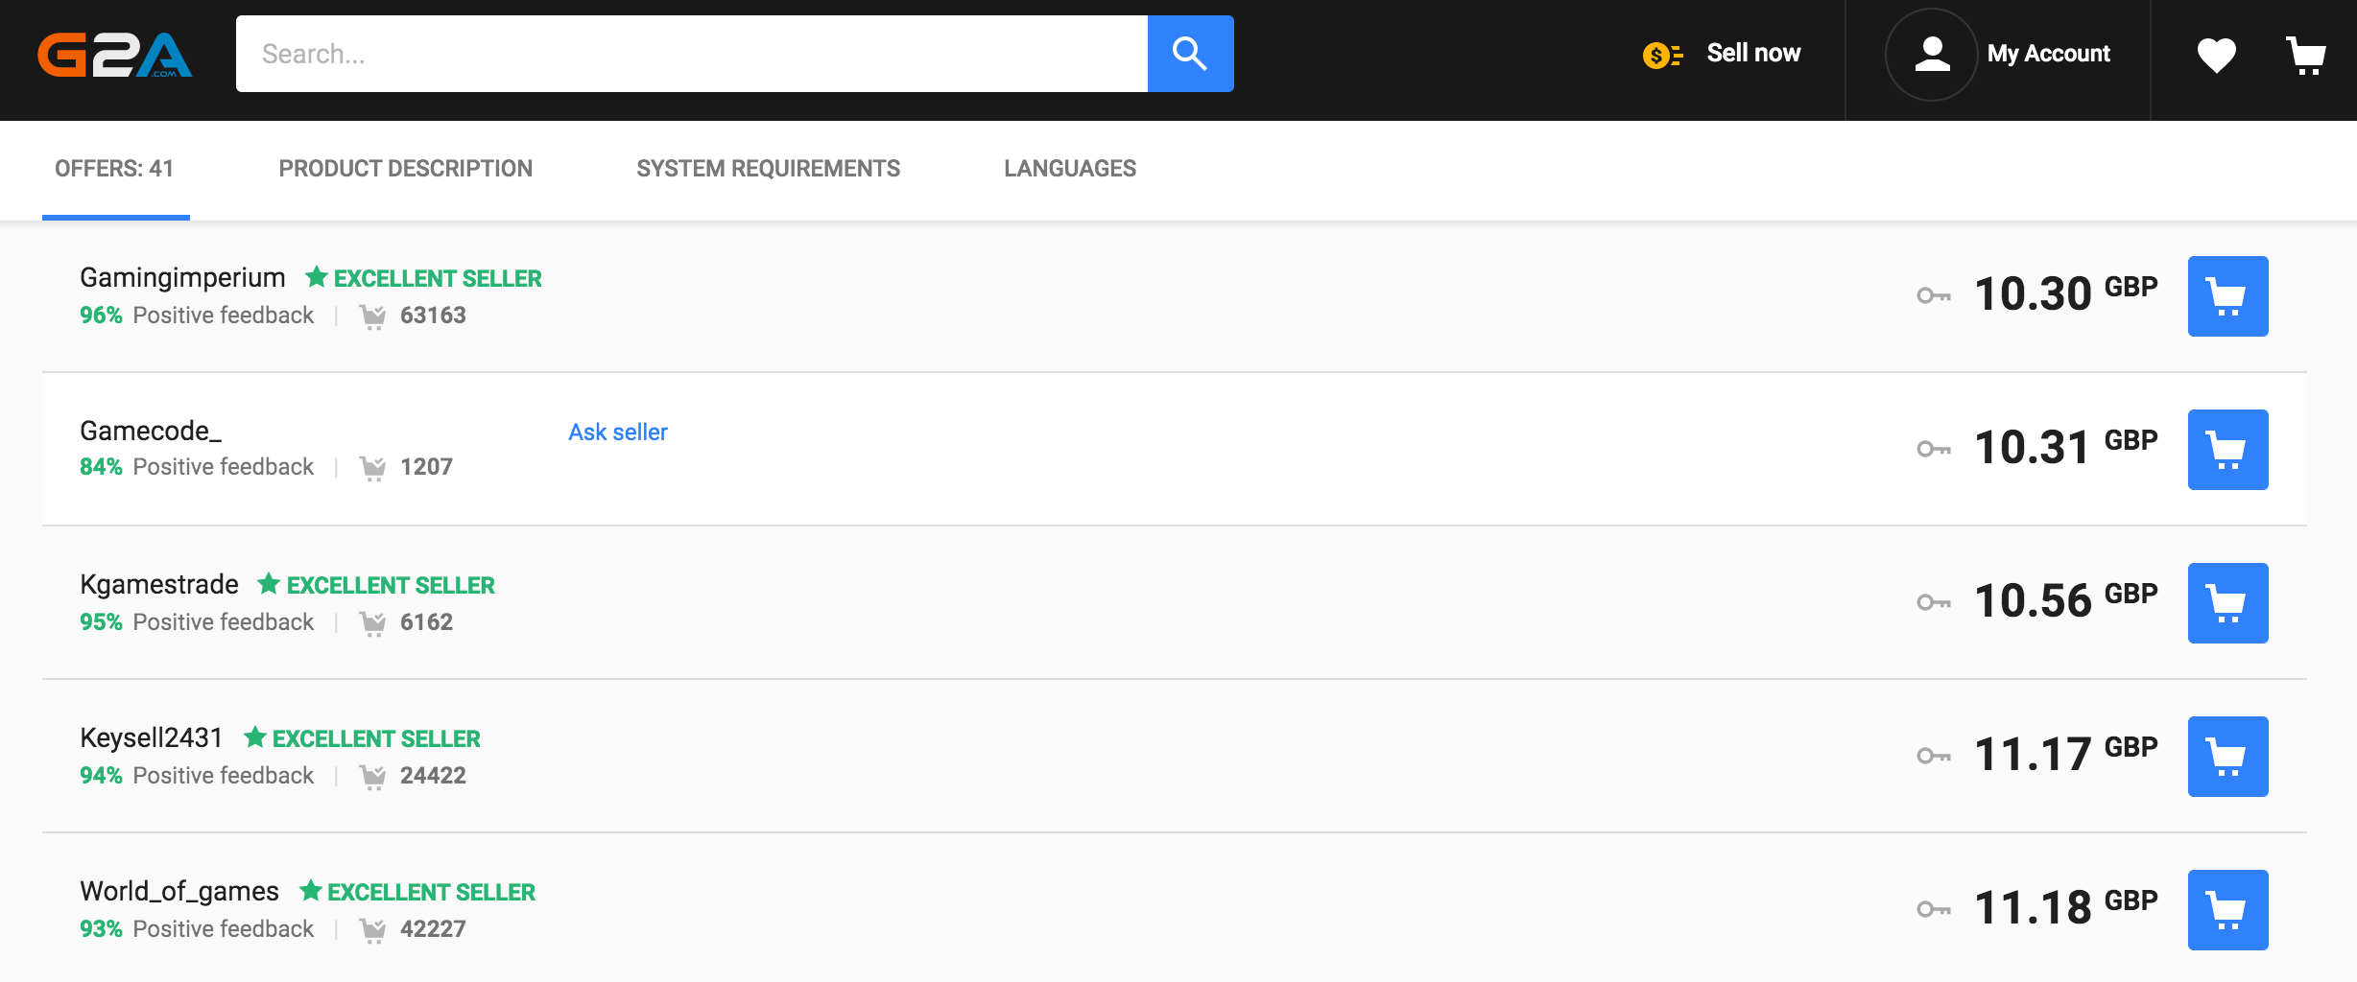Click the 10.30 GBP price
2357x982 pixels.
(2066, 293)
